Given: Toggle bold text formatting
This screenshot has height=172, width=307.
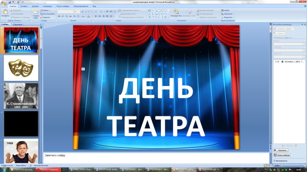Looking at the screenshot, I should click(59, 16).
